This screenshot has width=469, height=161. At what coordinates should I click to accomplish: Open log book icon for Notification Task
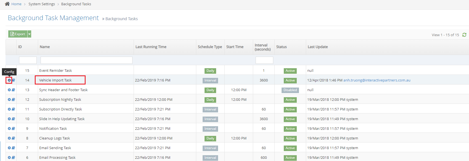[x=13, y=129]
